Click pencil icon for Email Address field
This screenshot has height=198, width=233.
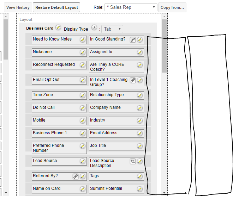[140, 134]
